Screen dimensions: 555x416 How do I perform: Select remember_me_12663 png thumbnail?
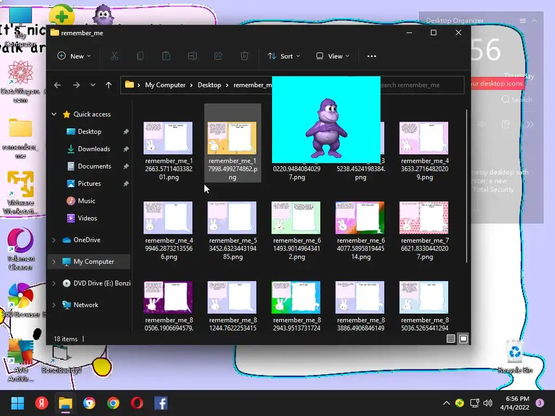[168, 138]
